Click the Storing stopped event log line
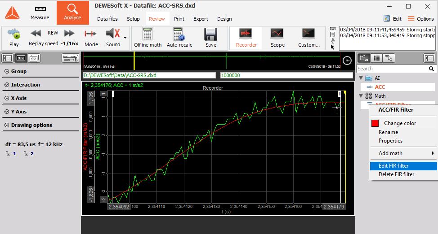This screenshot has width=438, height=234. pos(388,35)
